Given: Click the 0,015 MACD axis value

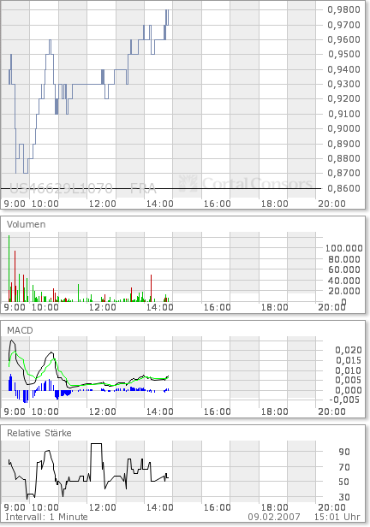Looking at the screenshot, I should coord(349,360).
